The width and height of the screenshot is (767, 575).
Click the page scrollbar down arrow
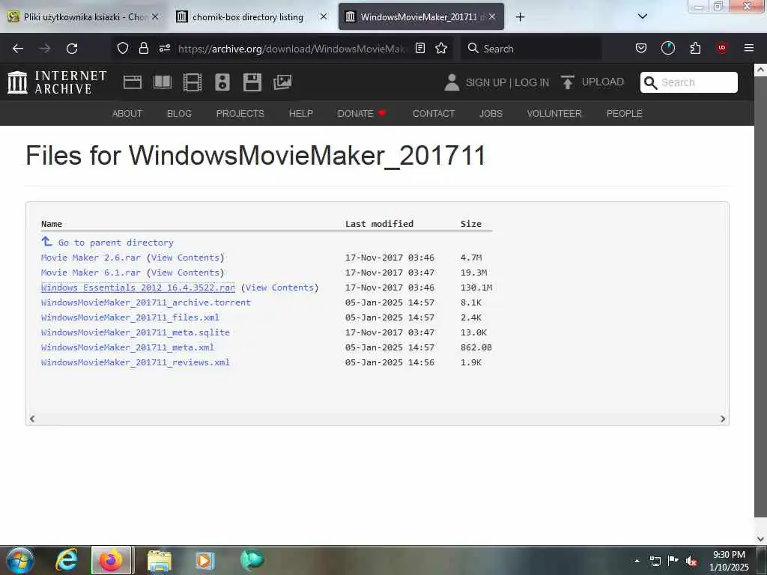point(760,539)
